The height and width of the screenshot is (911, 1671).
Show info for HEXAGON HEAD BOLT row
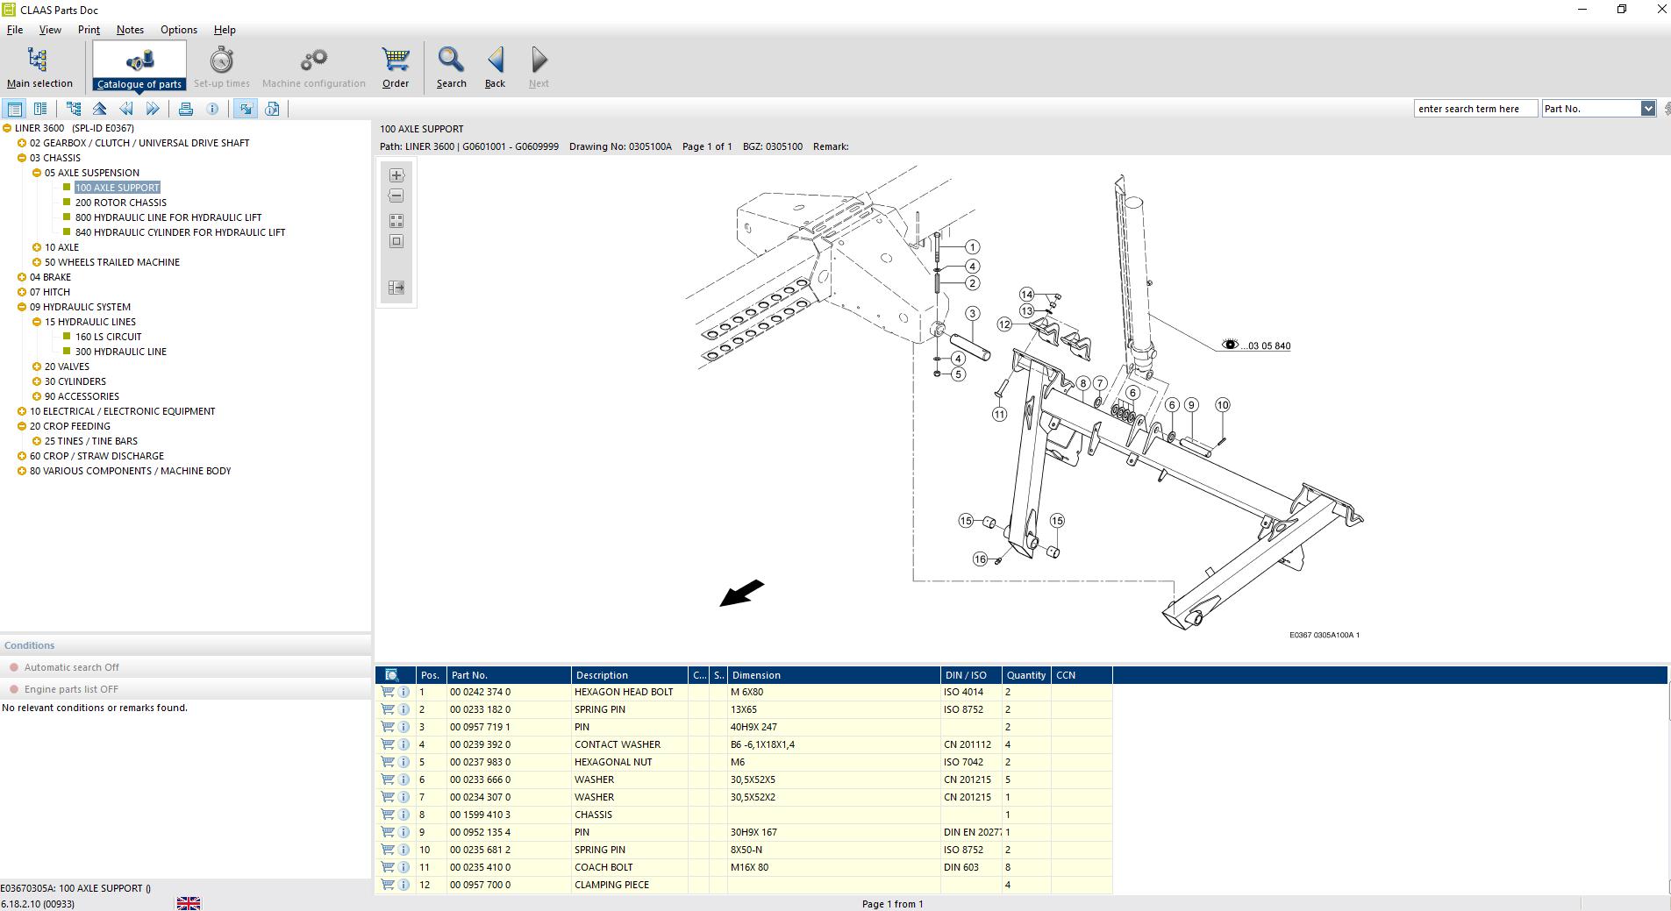pyautogui.click(x=403, y=692)
